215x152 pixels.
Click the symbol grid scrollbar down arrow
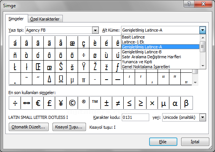[195, 83]
